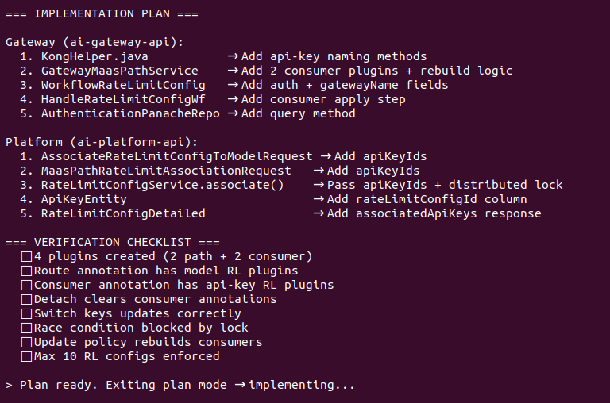Image resolution: width=610 pixels, height=403 pixels.
Task: Click the prompt line 'Plan ready. Exiting plan mode'
Action: [123, 385]
